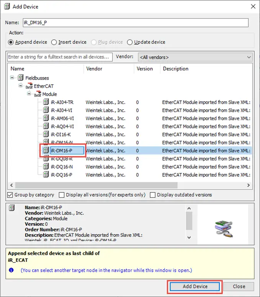Select the iR-DQ16-N device row

pyautogui.click(x=130, y=167)
